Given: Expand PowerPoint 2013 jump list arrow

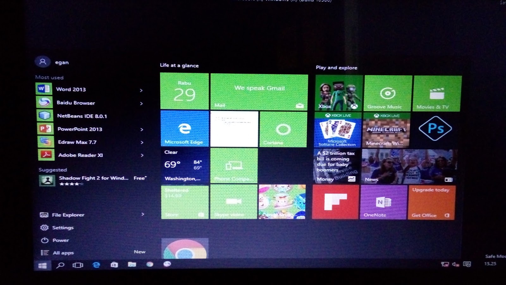Looking at the screenshot, I should click(142, 130).
